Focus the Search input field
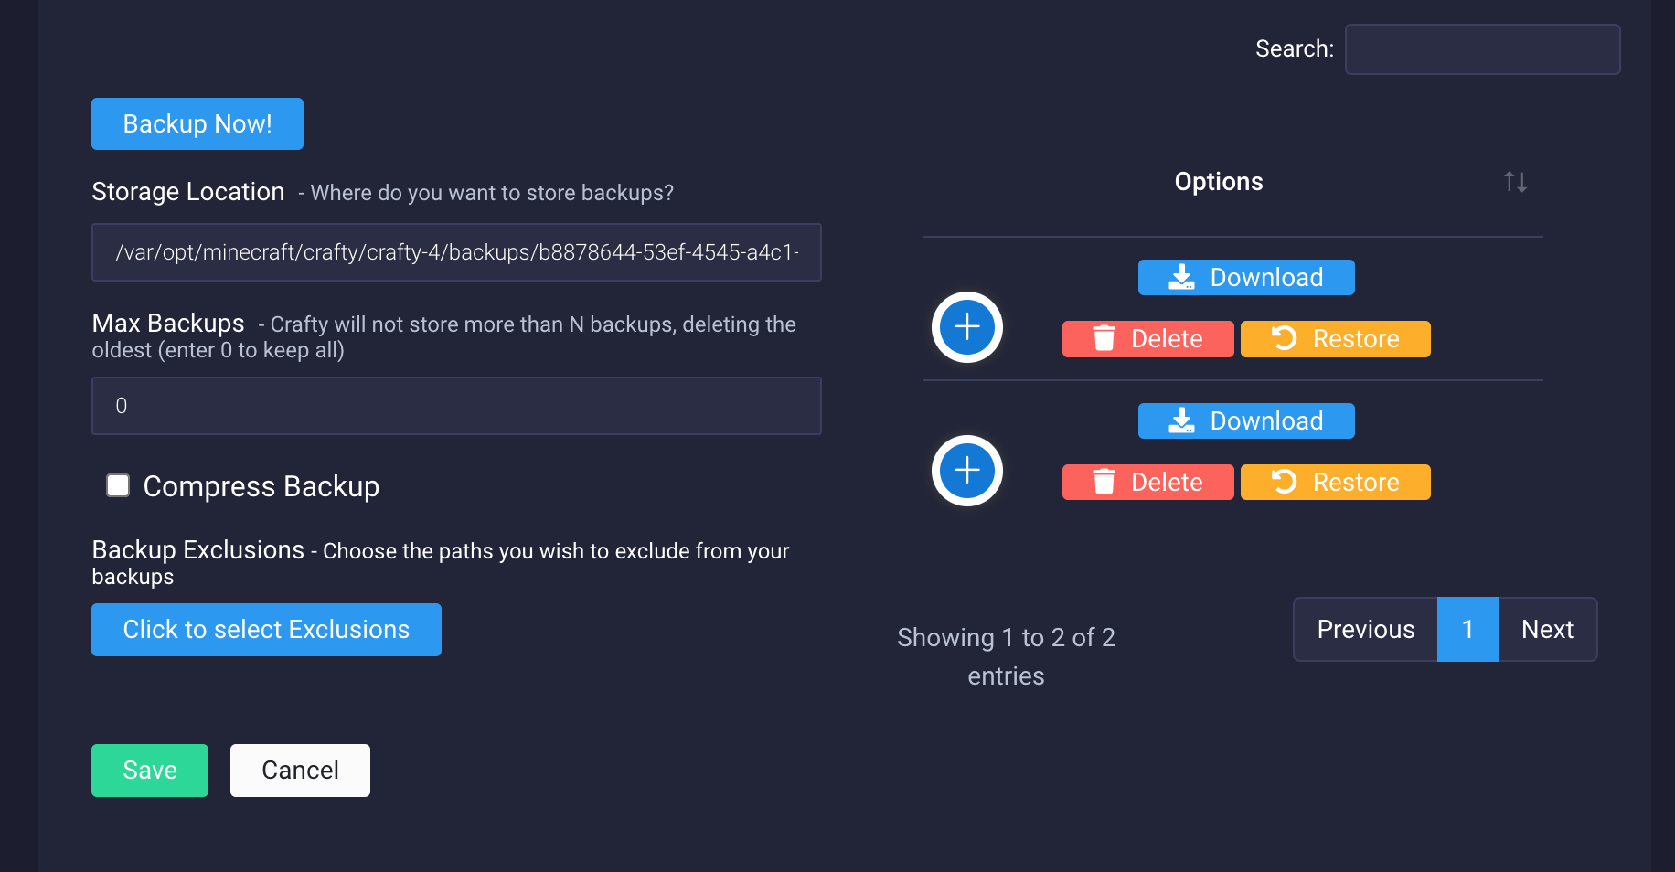Image resolution: width=1675 pixels, height=872 pixels. point(1482,49)
